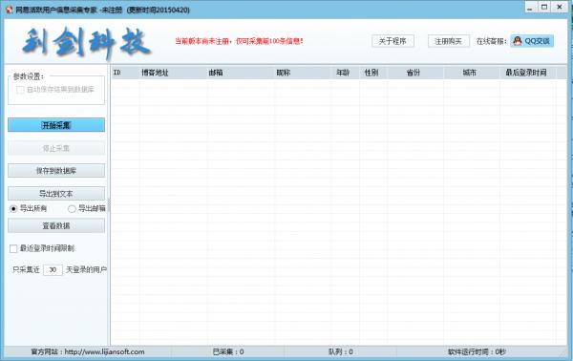Open the 关于程序 (About) button
The width and height of the screenshot is (573, 361).
393,41
